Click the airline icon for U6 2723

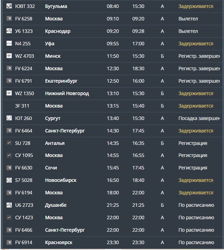[9, 205]
